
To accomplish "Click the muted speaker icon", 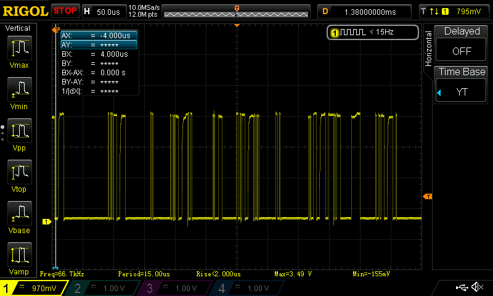I will click(x=477, y=287).
